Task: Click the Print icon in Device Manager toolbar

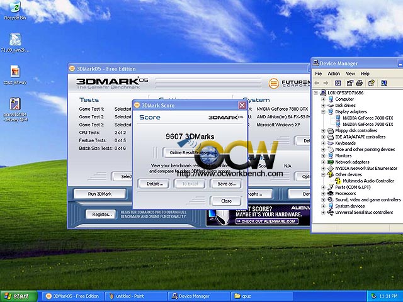Action: tap(360, 83)
